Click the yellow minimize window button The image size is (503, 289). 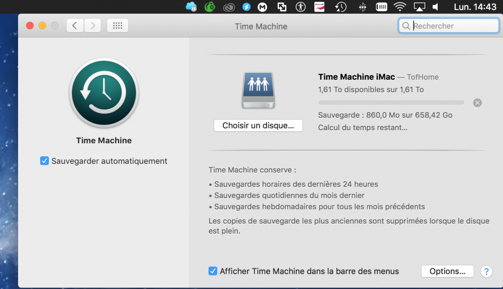42,26
